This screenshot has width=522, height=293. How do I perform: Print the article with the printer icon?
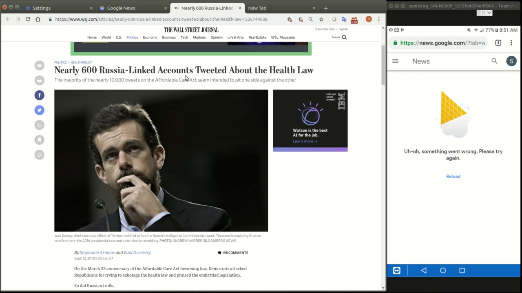click(x=39, y=80)
